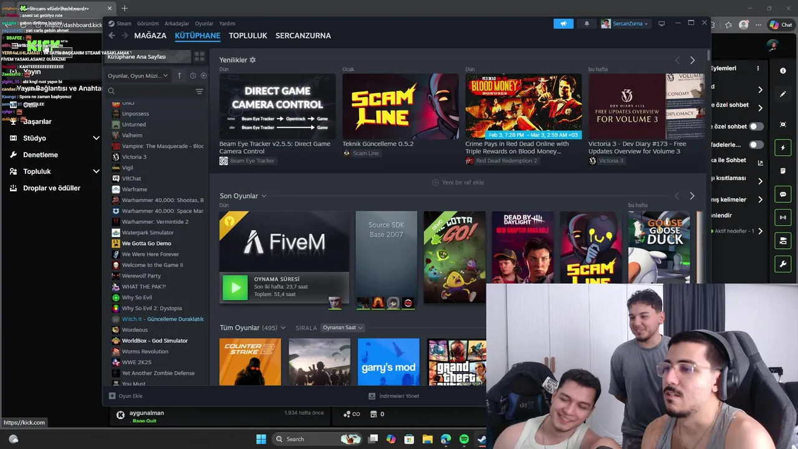Open the TOPLULUK tab
The width and height of the screenshot is (798, 449).
[248, 36]
